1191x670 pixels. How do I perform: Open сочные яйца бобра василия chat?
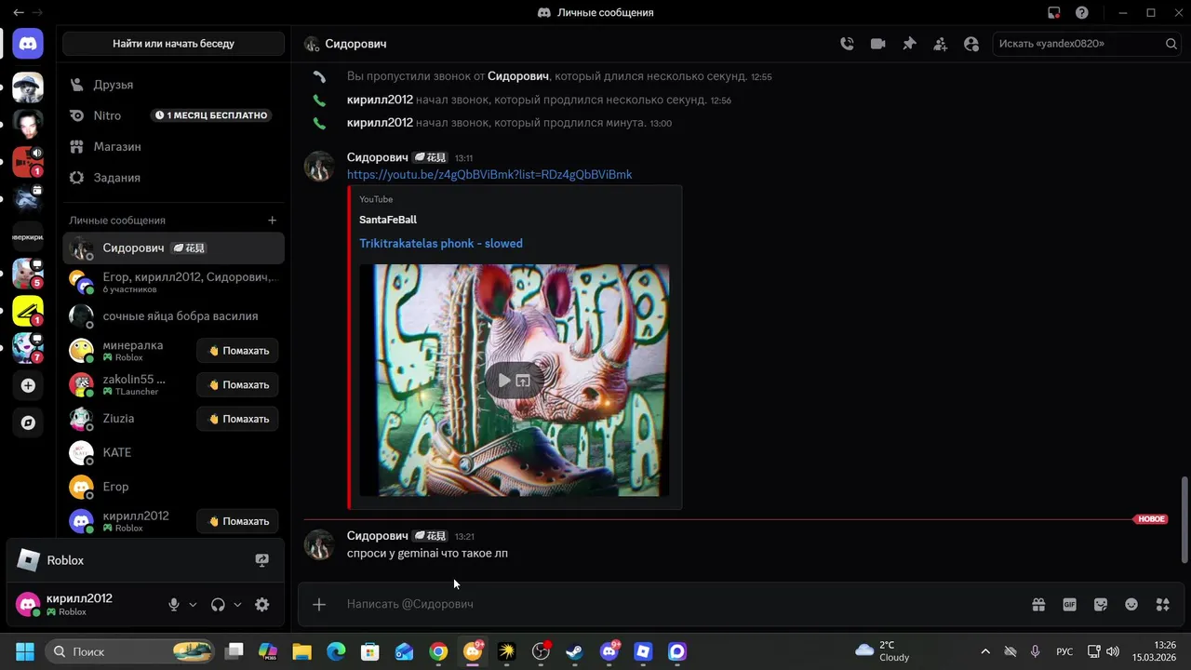point(173,316)
